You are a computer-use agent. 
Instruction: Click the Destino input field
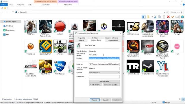104,58
